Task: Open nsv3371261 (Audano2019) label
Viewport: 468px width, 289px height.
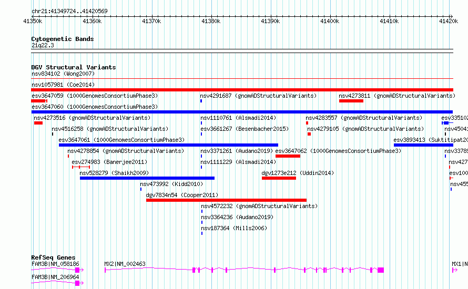Action: pyautogui.click(x=237, y=151)
